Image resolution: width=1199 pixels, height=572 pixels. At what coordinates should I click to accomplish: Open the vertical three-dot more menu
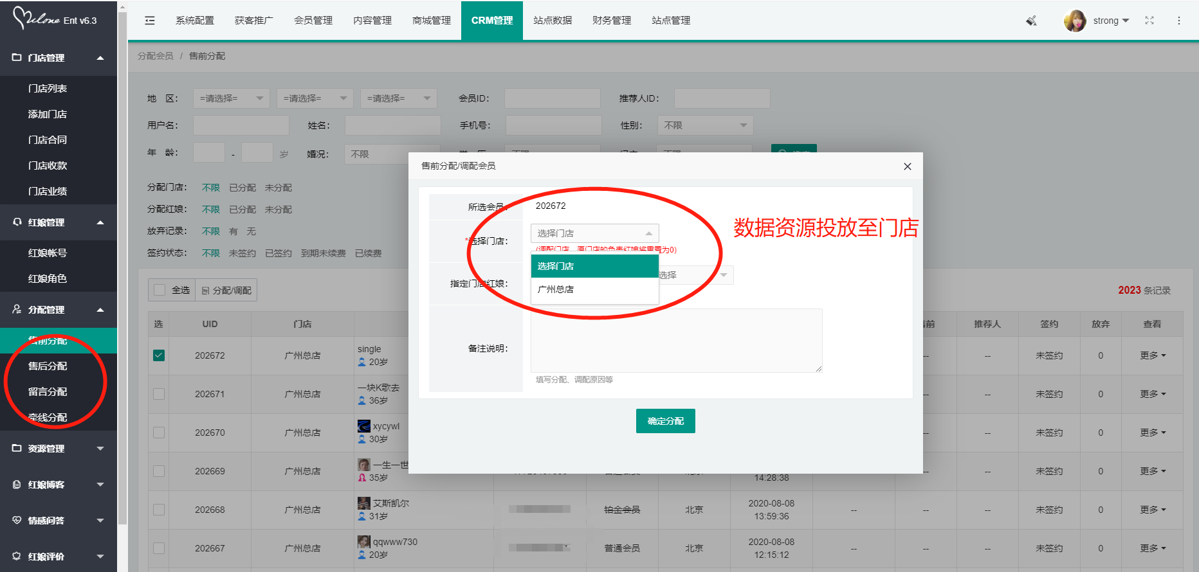[x=1179, y=21]
